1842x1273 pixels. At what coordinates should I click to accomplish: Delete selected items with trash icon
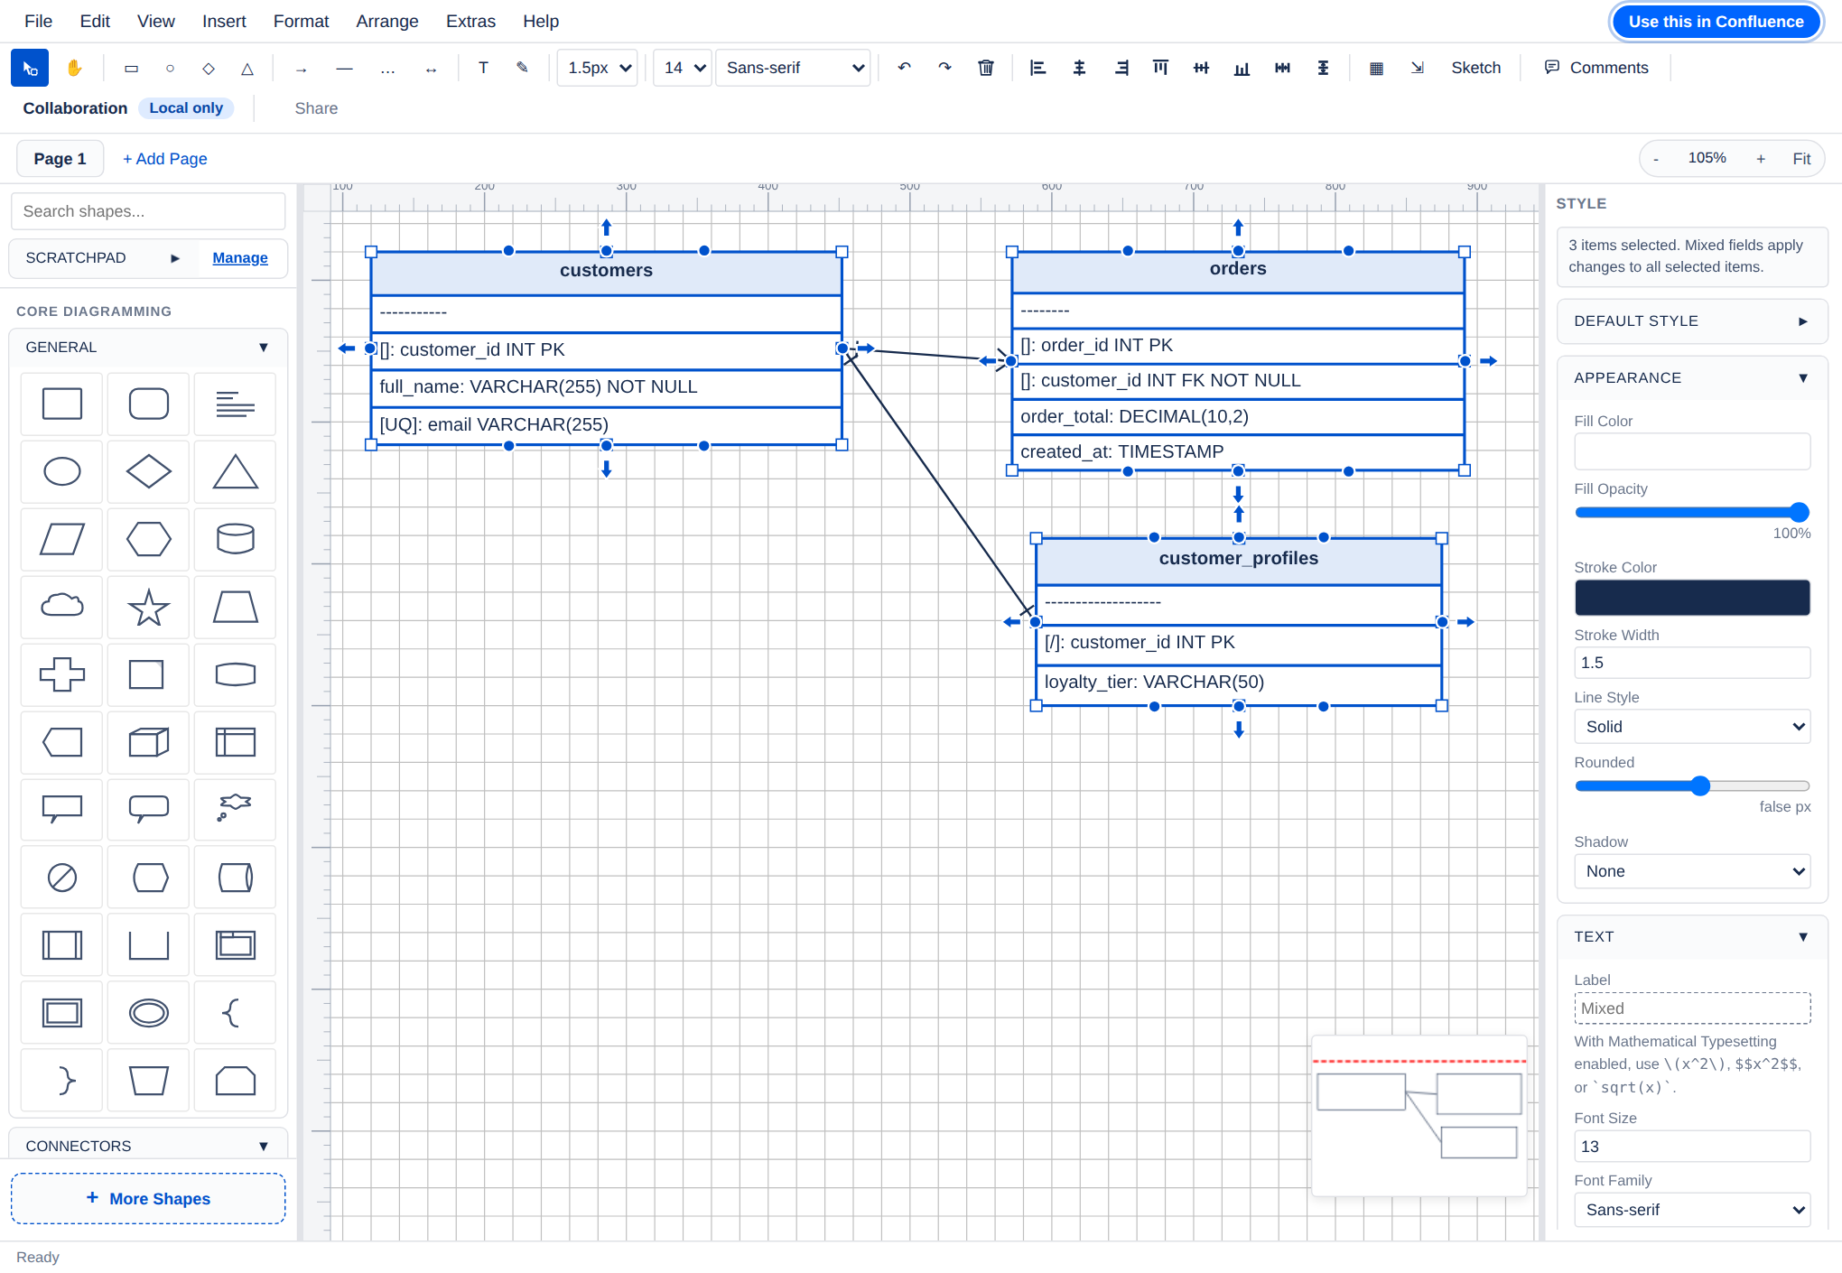pyautogui.click(x=986, y=68)
